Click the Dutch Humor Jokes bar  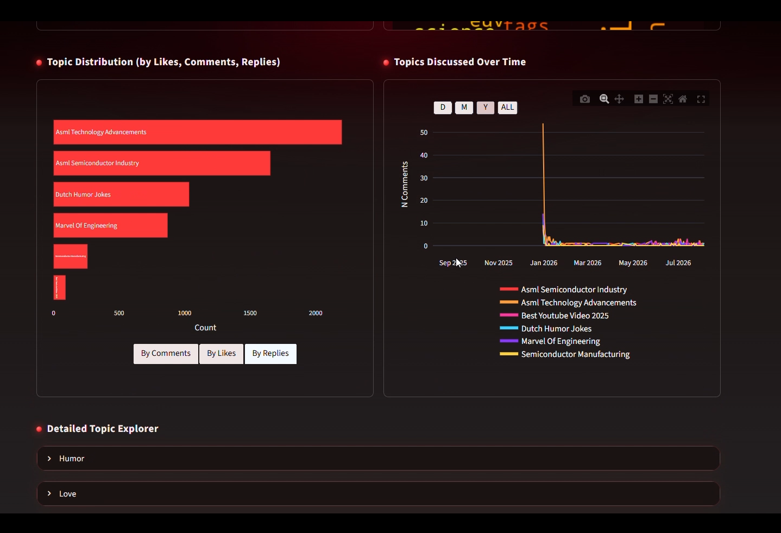121,195
